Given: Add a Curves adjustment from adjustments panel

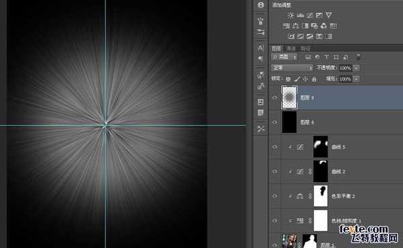Looking at the screenshot, I should [x=310, y=15].
